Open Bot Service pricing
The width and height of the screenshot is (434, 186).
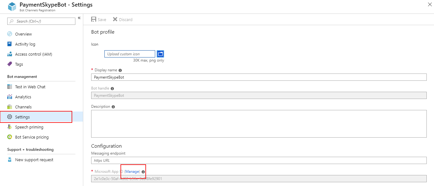click(32, 137)
